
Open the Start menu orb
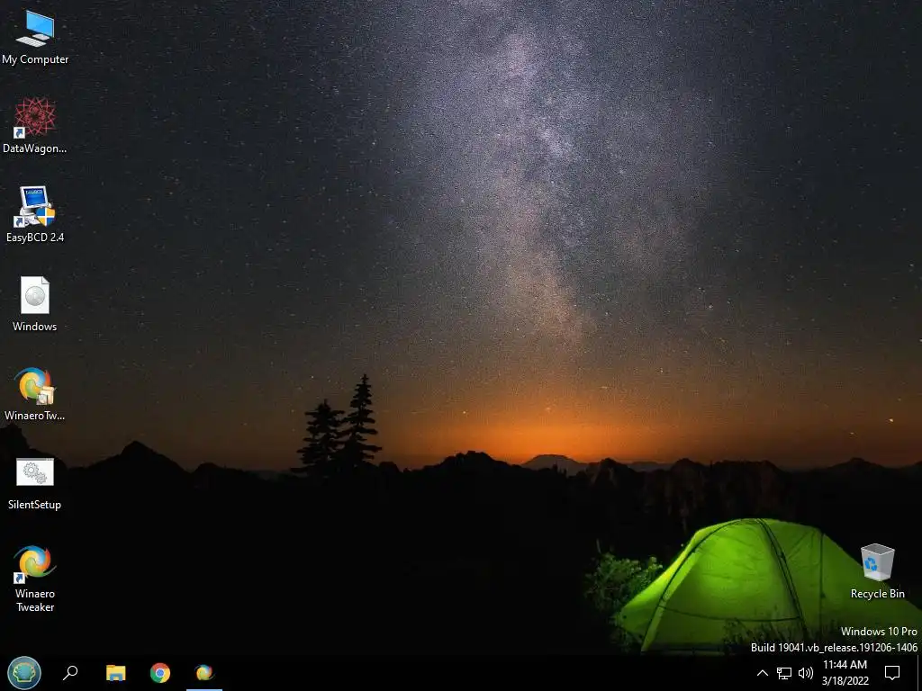(x=24, y=672)
